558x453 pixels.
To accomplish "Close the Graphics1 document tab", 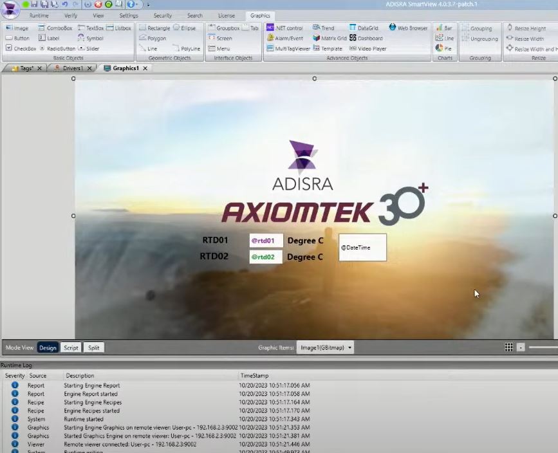I will pyautogui.click(x=145, y=68).
